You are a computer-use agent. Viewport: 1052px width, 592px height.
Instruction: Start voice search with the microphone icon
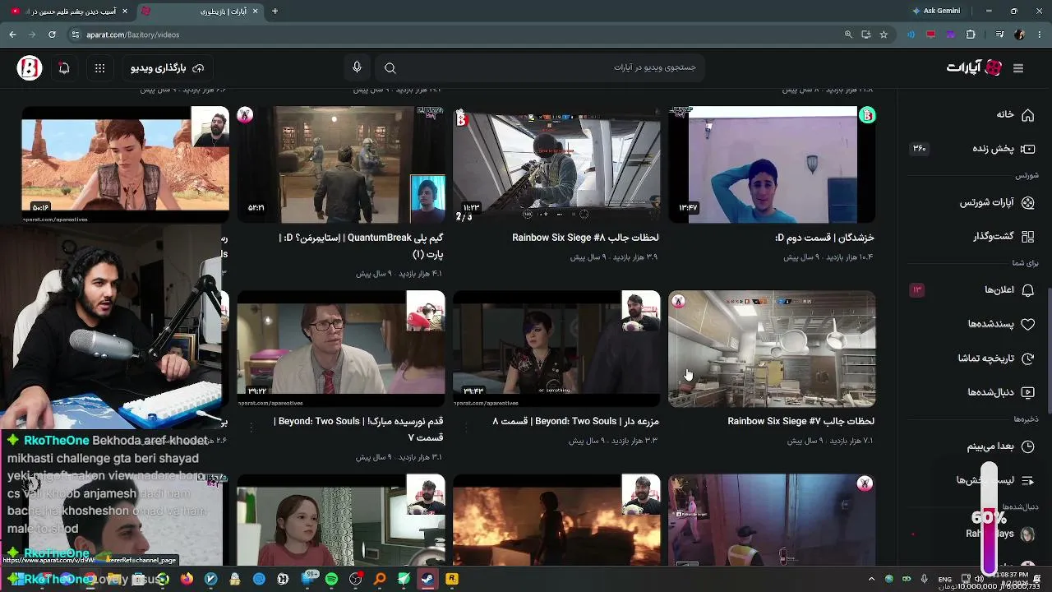[357, 68]
